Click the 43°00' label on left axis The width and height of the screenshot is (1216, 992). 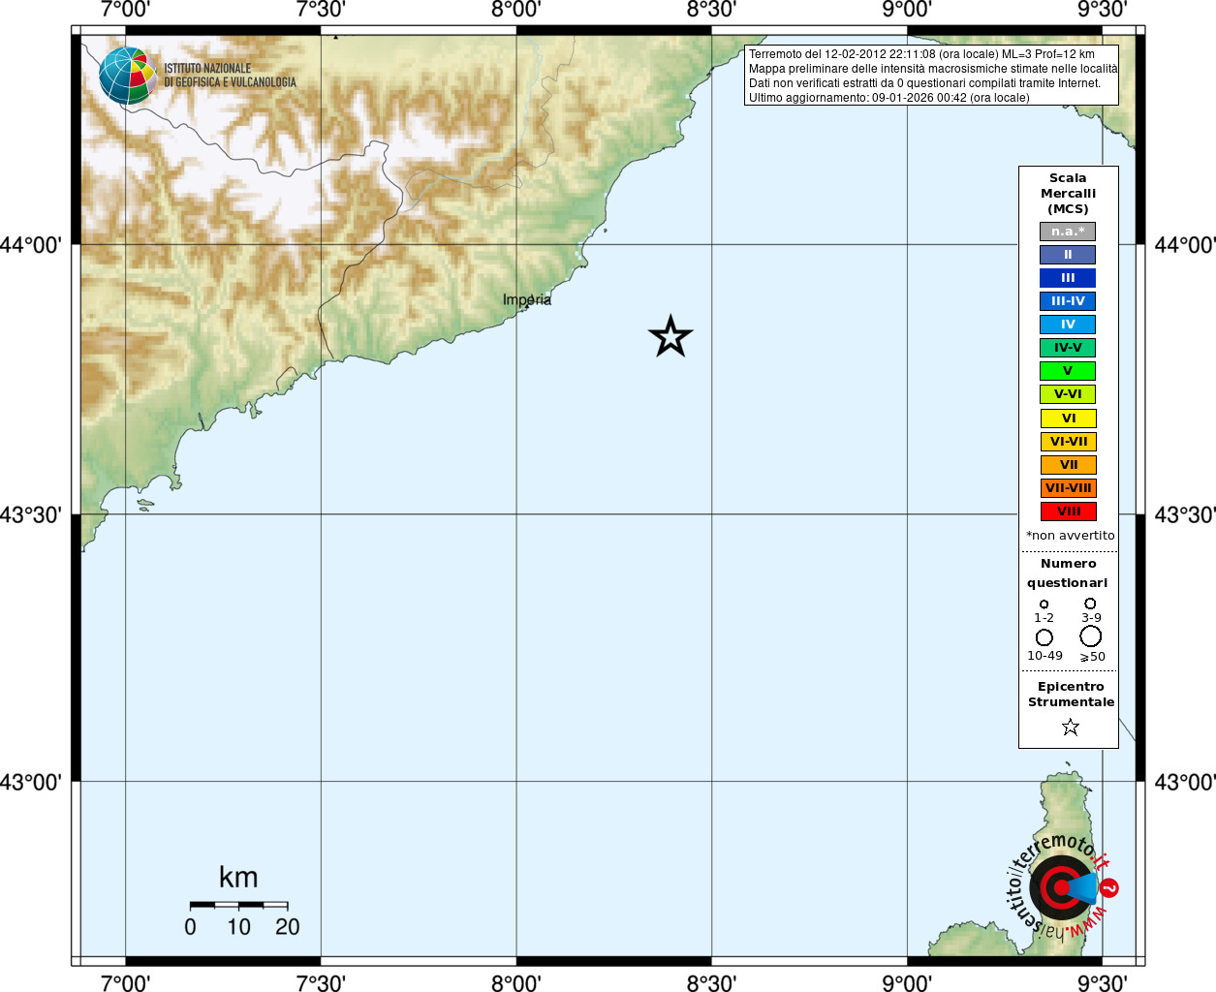point(31,782)
